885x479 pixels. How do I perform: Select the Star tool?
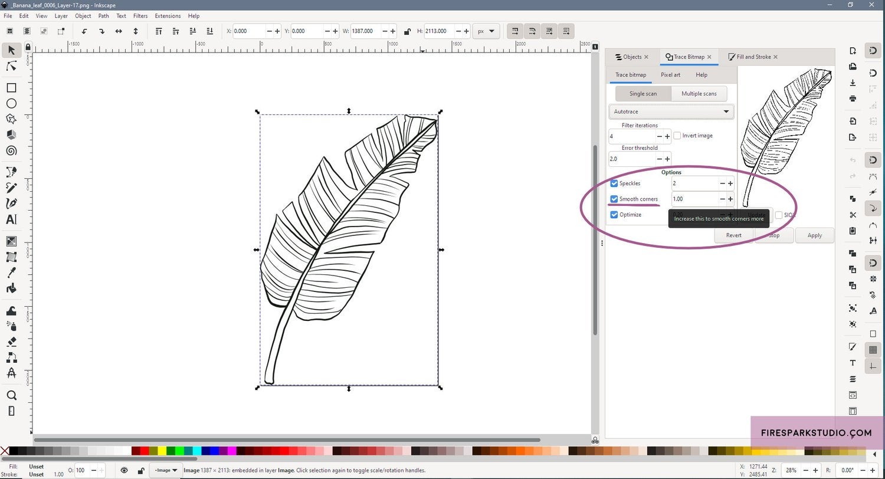tap(11, 119)
